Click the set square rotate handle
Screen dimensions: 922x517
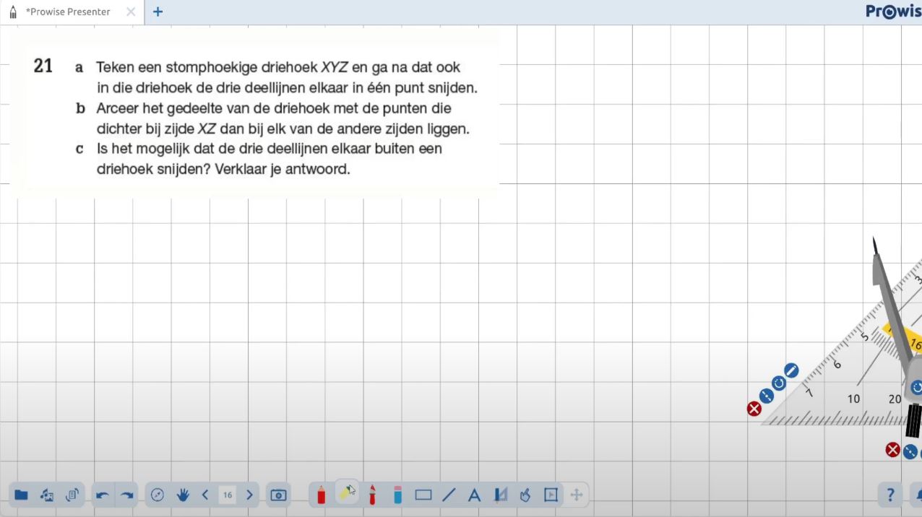pyautogui.click(x=778, y=383)
